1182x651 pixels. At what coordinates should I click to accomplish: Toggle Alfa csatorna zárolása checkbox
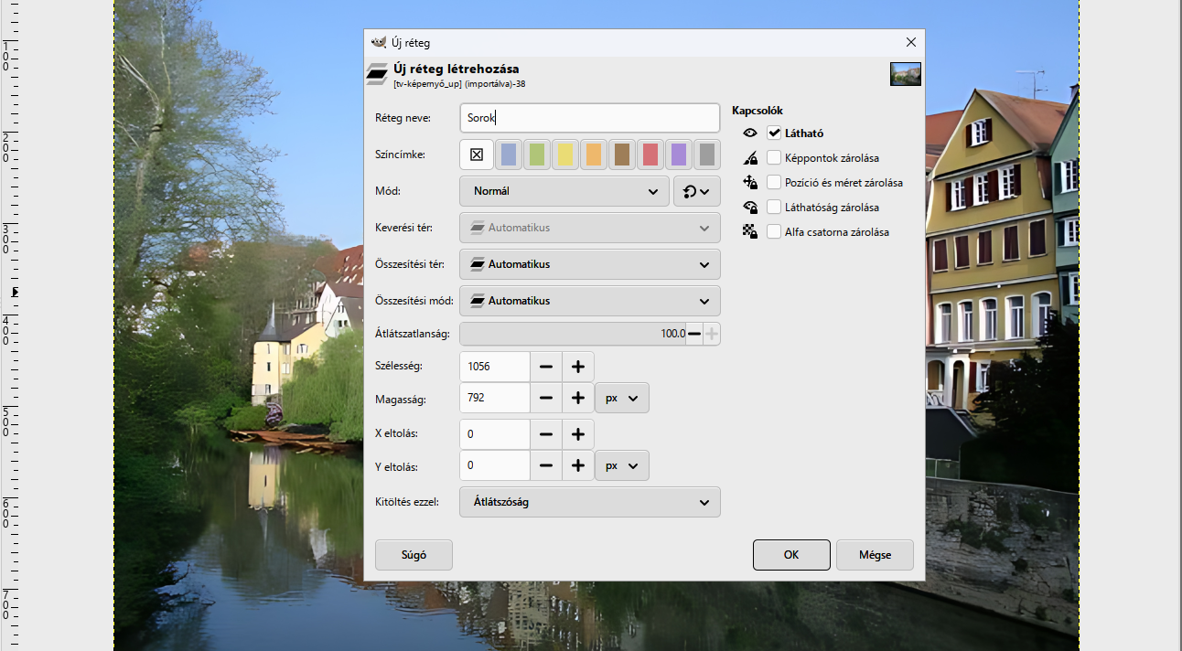[774, 231]
